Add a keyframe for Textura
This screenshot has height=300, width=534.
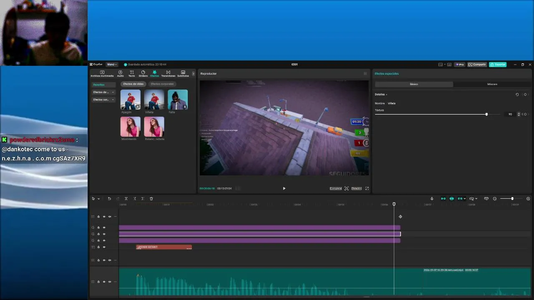[x=525, y=114]
